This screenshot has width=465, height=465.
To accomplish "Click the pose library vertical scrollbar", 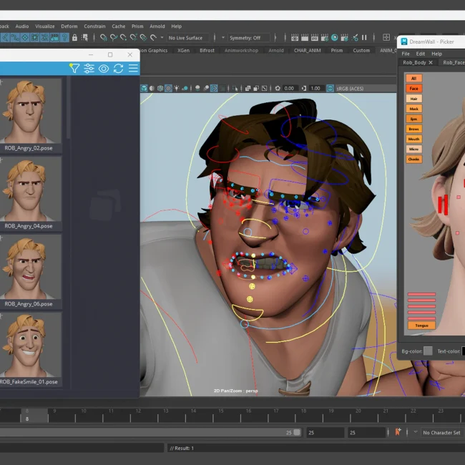I will [x=69, y=107].
